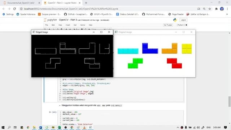
Task: Open the Jupyter File menu
Action: point(47,25)
